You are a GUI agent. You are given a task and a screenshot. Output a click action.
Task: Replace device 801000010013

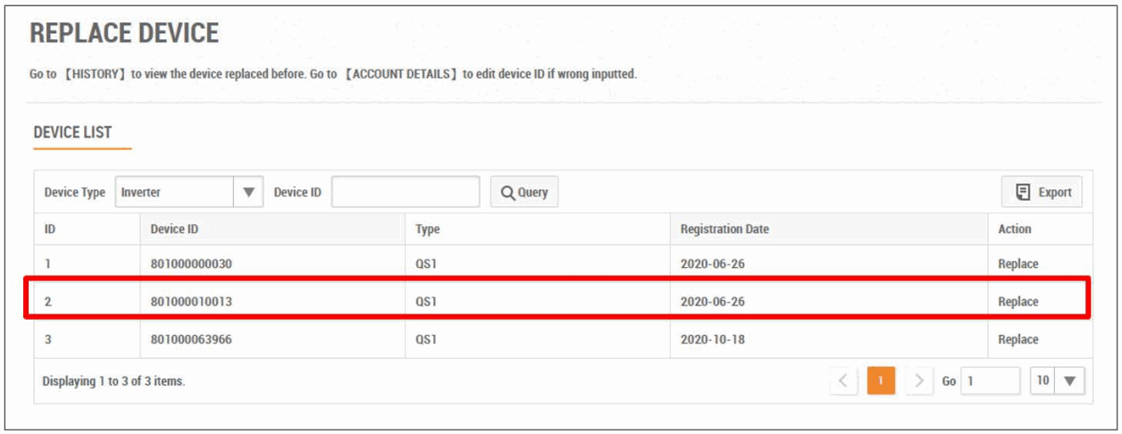[1018, 302]
